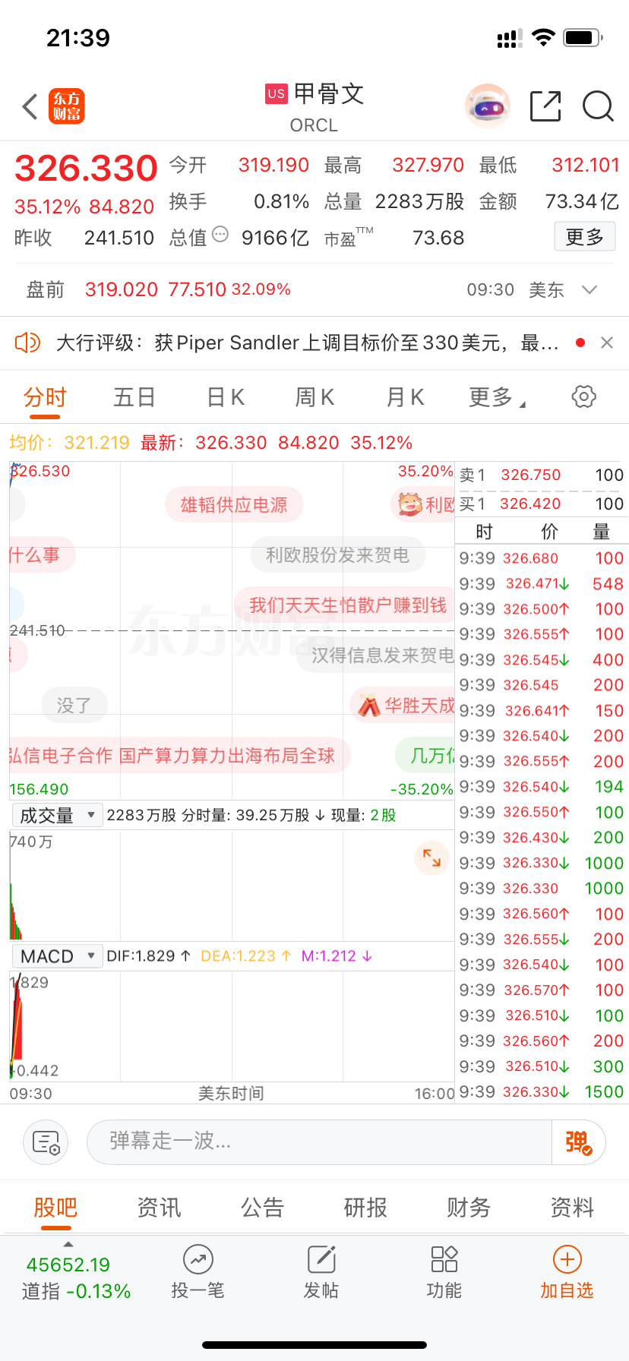Screen dimensions: 629x1361
Task: Open the 资讯 tab
Action: pyautogui.click(x=159, y=1208)
